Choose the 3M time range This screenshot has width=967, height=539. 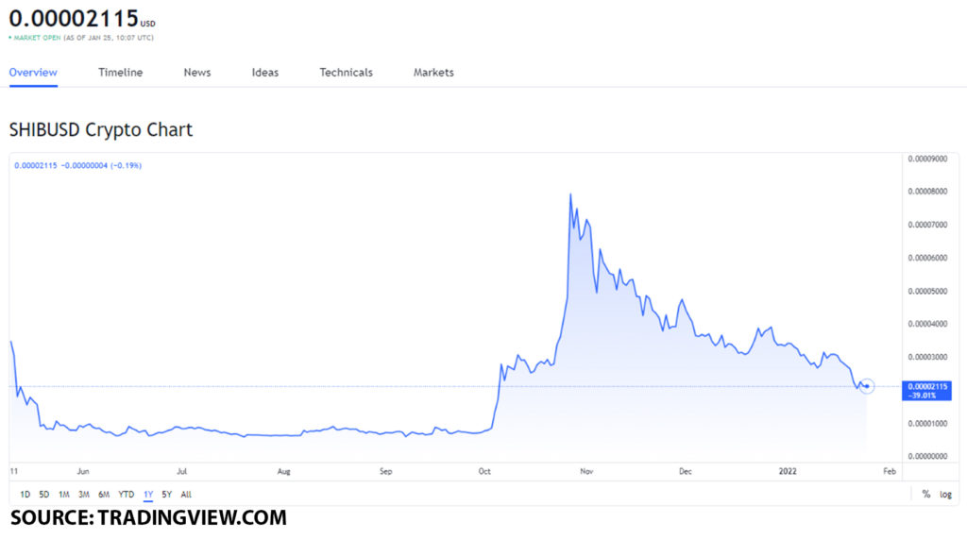point(84,494)
